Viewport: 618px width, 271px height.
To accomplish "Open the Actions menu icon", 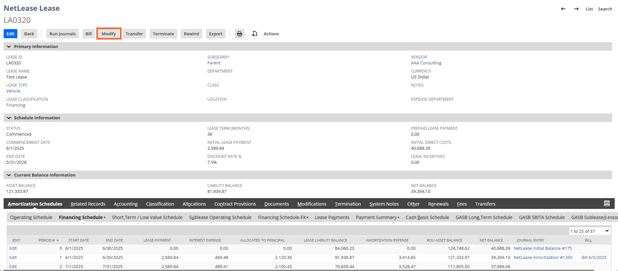I will (x=255, y=34).
